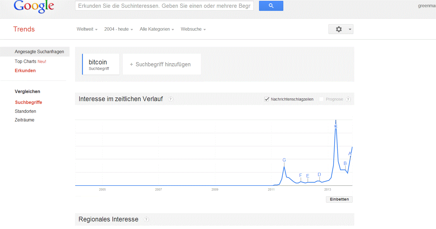Click news headline marker C on chart peak
The image size is (436, 229).
click(336, 126)
